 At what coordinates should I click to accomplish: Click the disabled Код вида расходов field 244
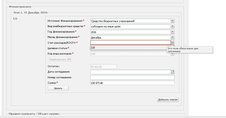point(131,54)
